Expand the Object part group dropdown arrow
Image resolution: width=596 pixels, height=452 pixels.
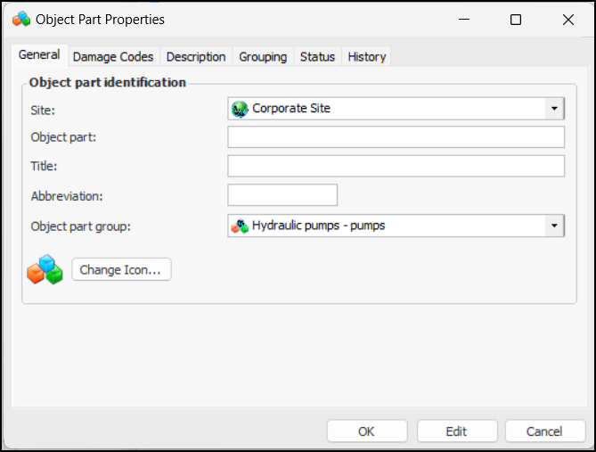(x=554, y=226)
